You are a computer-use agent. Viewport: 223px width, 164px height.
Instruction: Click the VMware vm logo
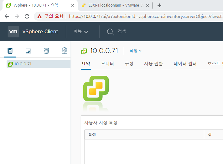point(13,32)
